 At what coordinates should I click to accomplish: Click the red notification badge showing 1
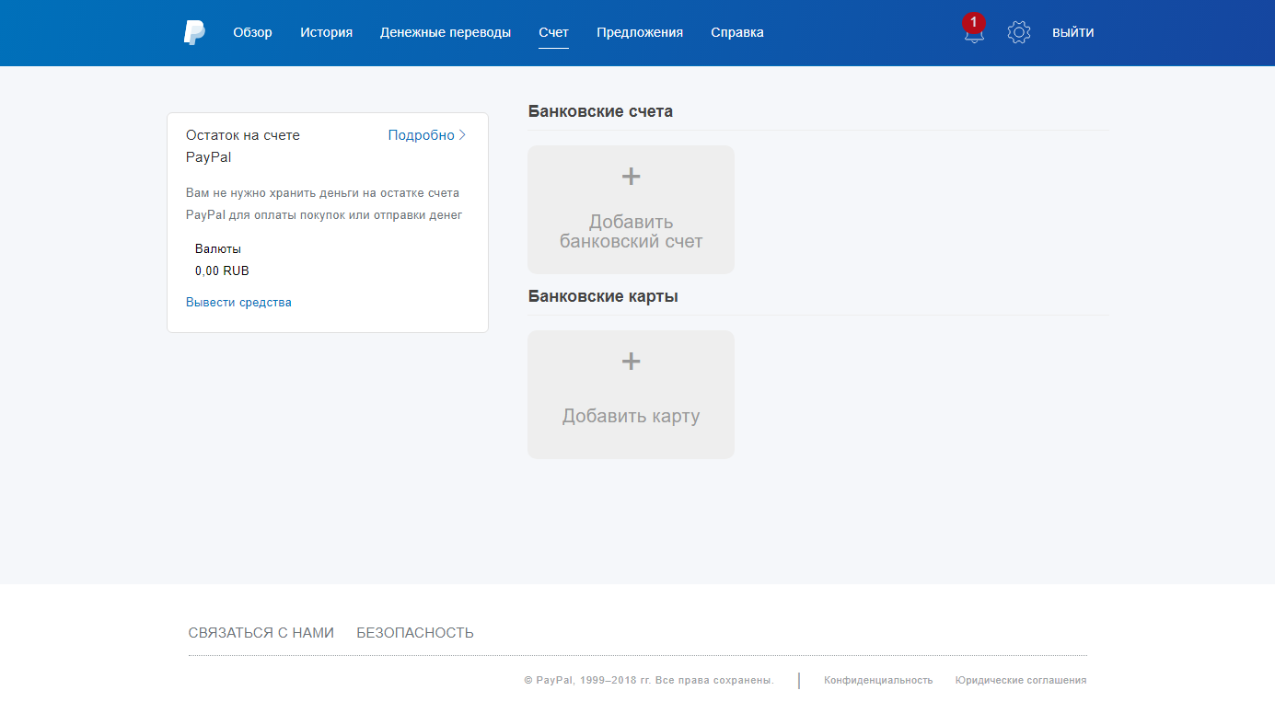click(x=974, y=22)
